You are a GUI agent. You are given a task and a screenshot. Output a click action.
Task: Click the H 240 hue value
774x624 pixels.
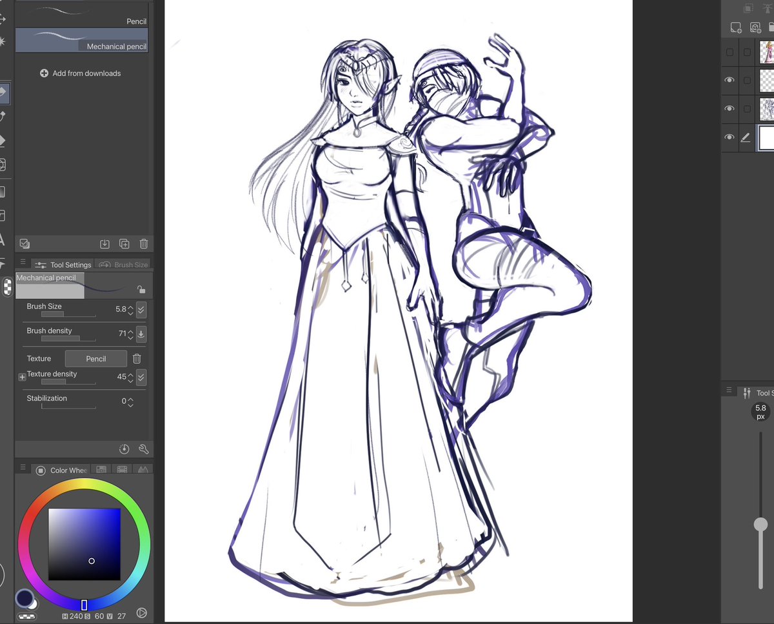[75, 617]
